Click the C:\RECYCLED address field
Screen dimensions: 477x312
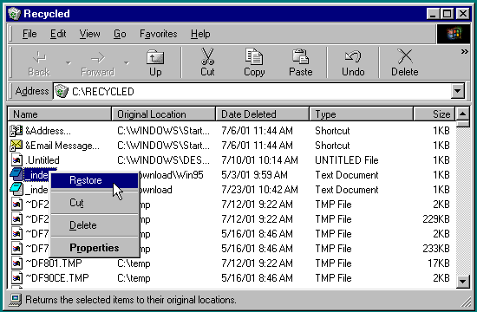pos(252,91)
